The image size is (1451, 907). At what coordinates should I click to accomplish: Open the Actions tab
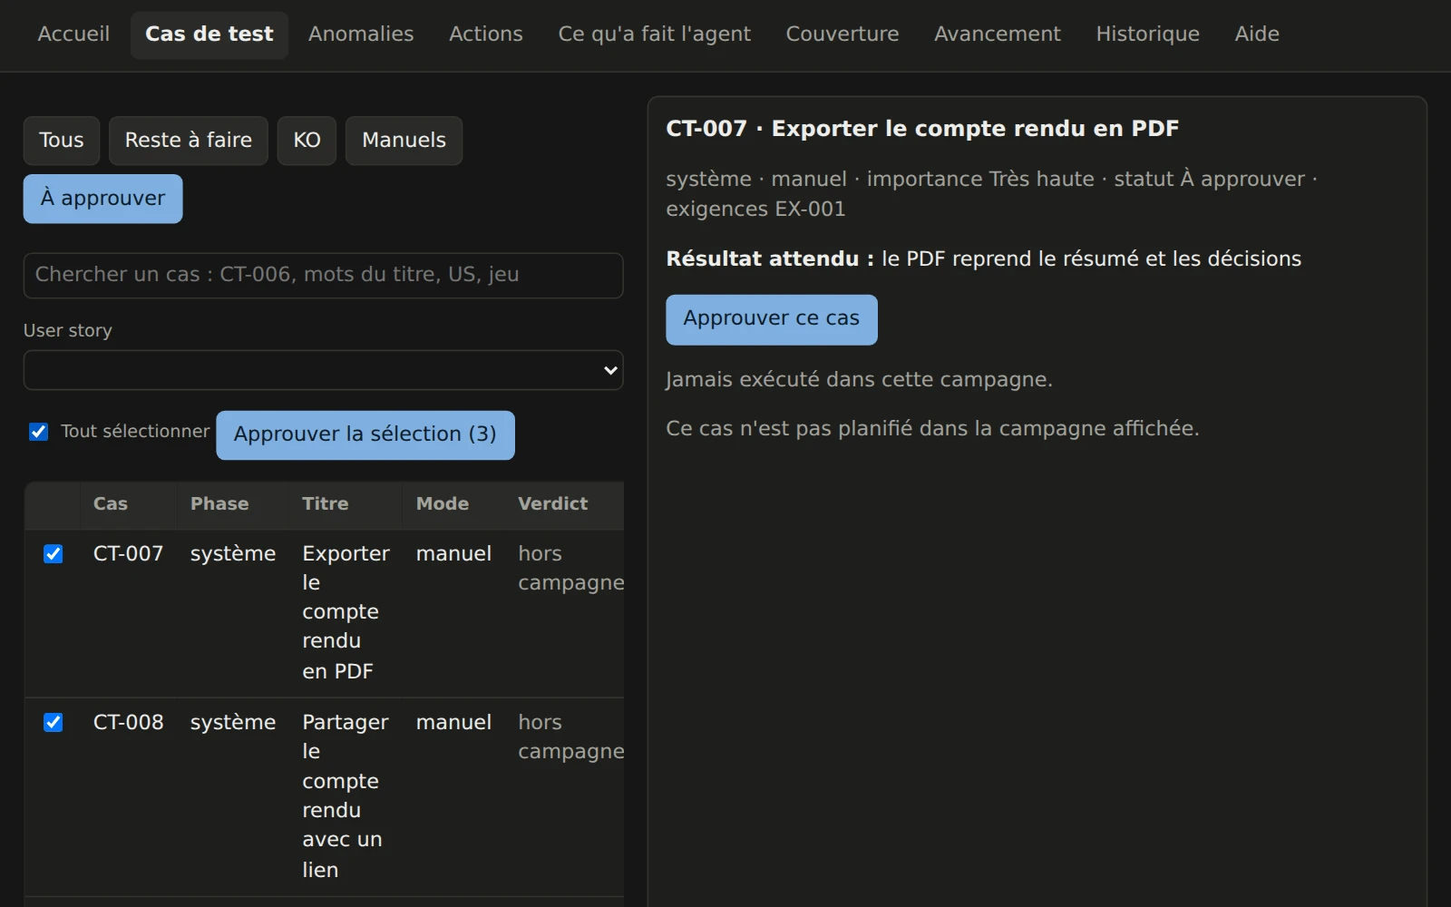click(x=486, y=34)
